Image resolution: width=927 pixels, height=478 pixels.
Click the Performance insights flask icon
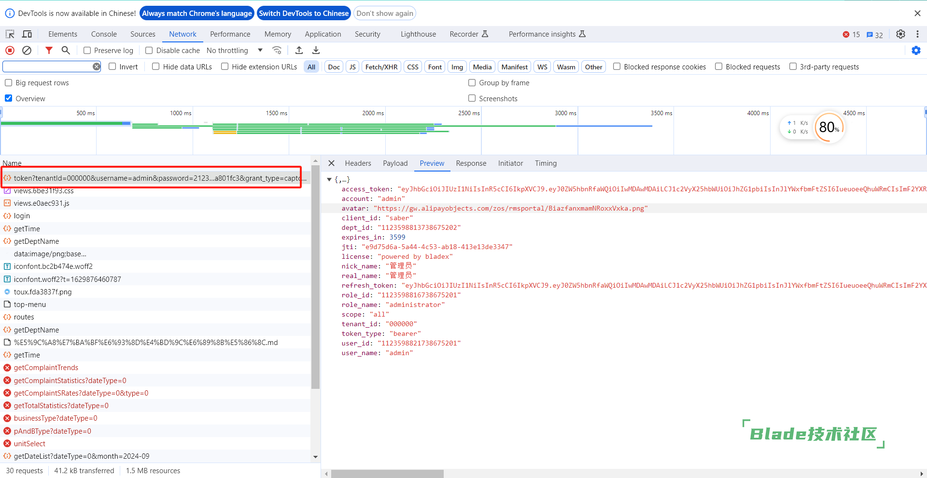pos(582,34)
